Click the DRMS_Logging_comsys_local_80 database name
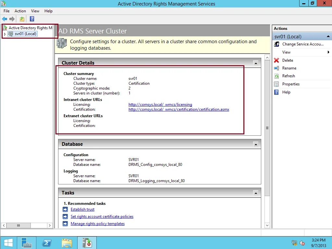 coord(156,181)
